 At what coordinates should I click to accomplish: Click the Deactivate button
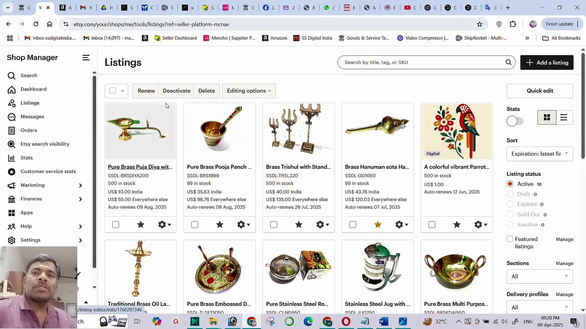pos(176,90)
